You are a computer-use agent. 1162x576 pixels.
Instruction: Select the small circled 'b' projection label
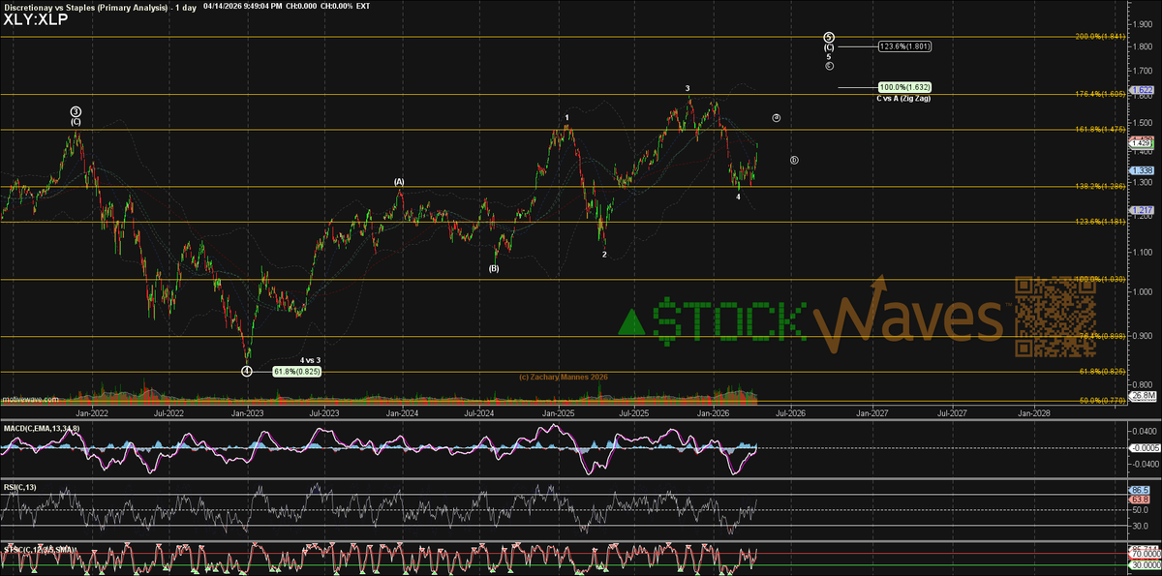click(794, 160)
